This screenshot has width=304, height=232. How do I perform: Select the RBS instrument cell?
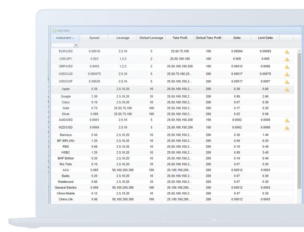tap(65, 147)
